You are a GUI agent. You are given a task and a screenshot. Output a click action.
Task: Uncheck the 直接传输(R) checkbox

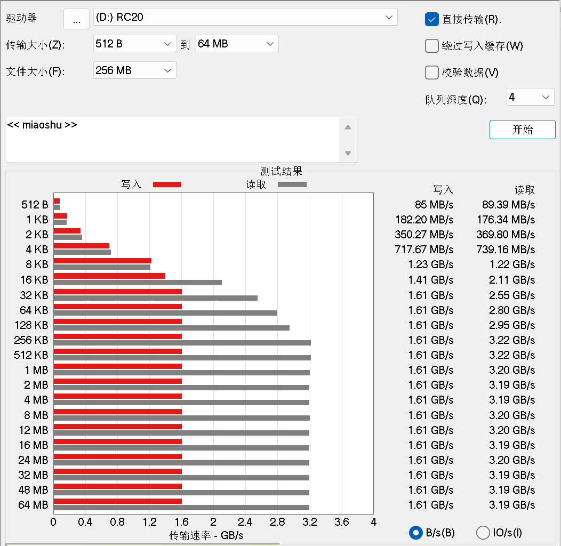(x=432, y=19)
